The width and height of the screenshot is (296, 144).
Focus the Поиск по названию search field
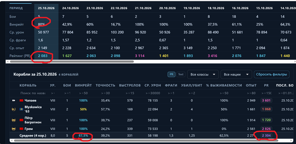click(33, 93)
